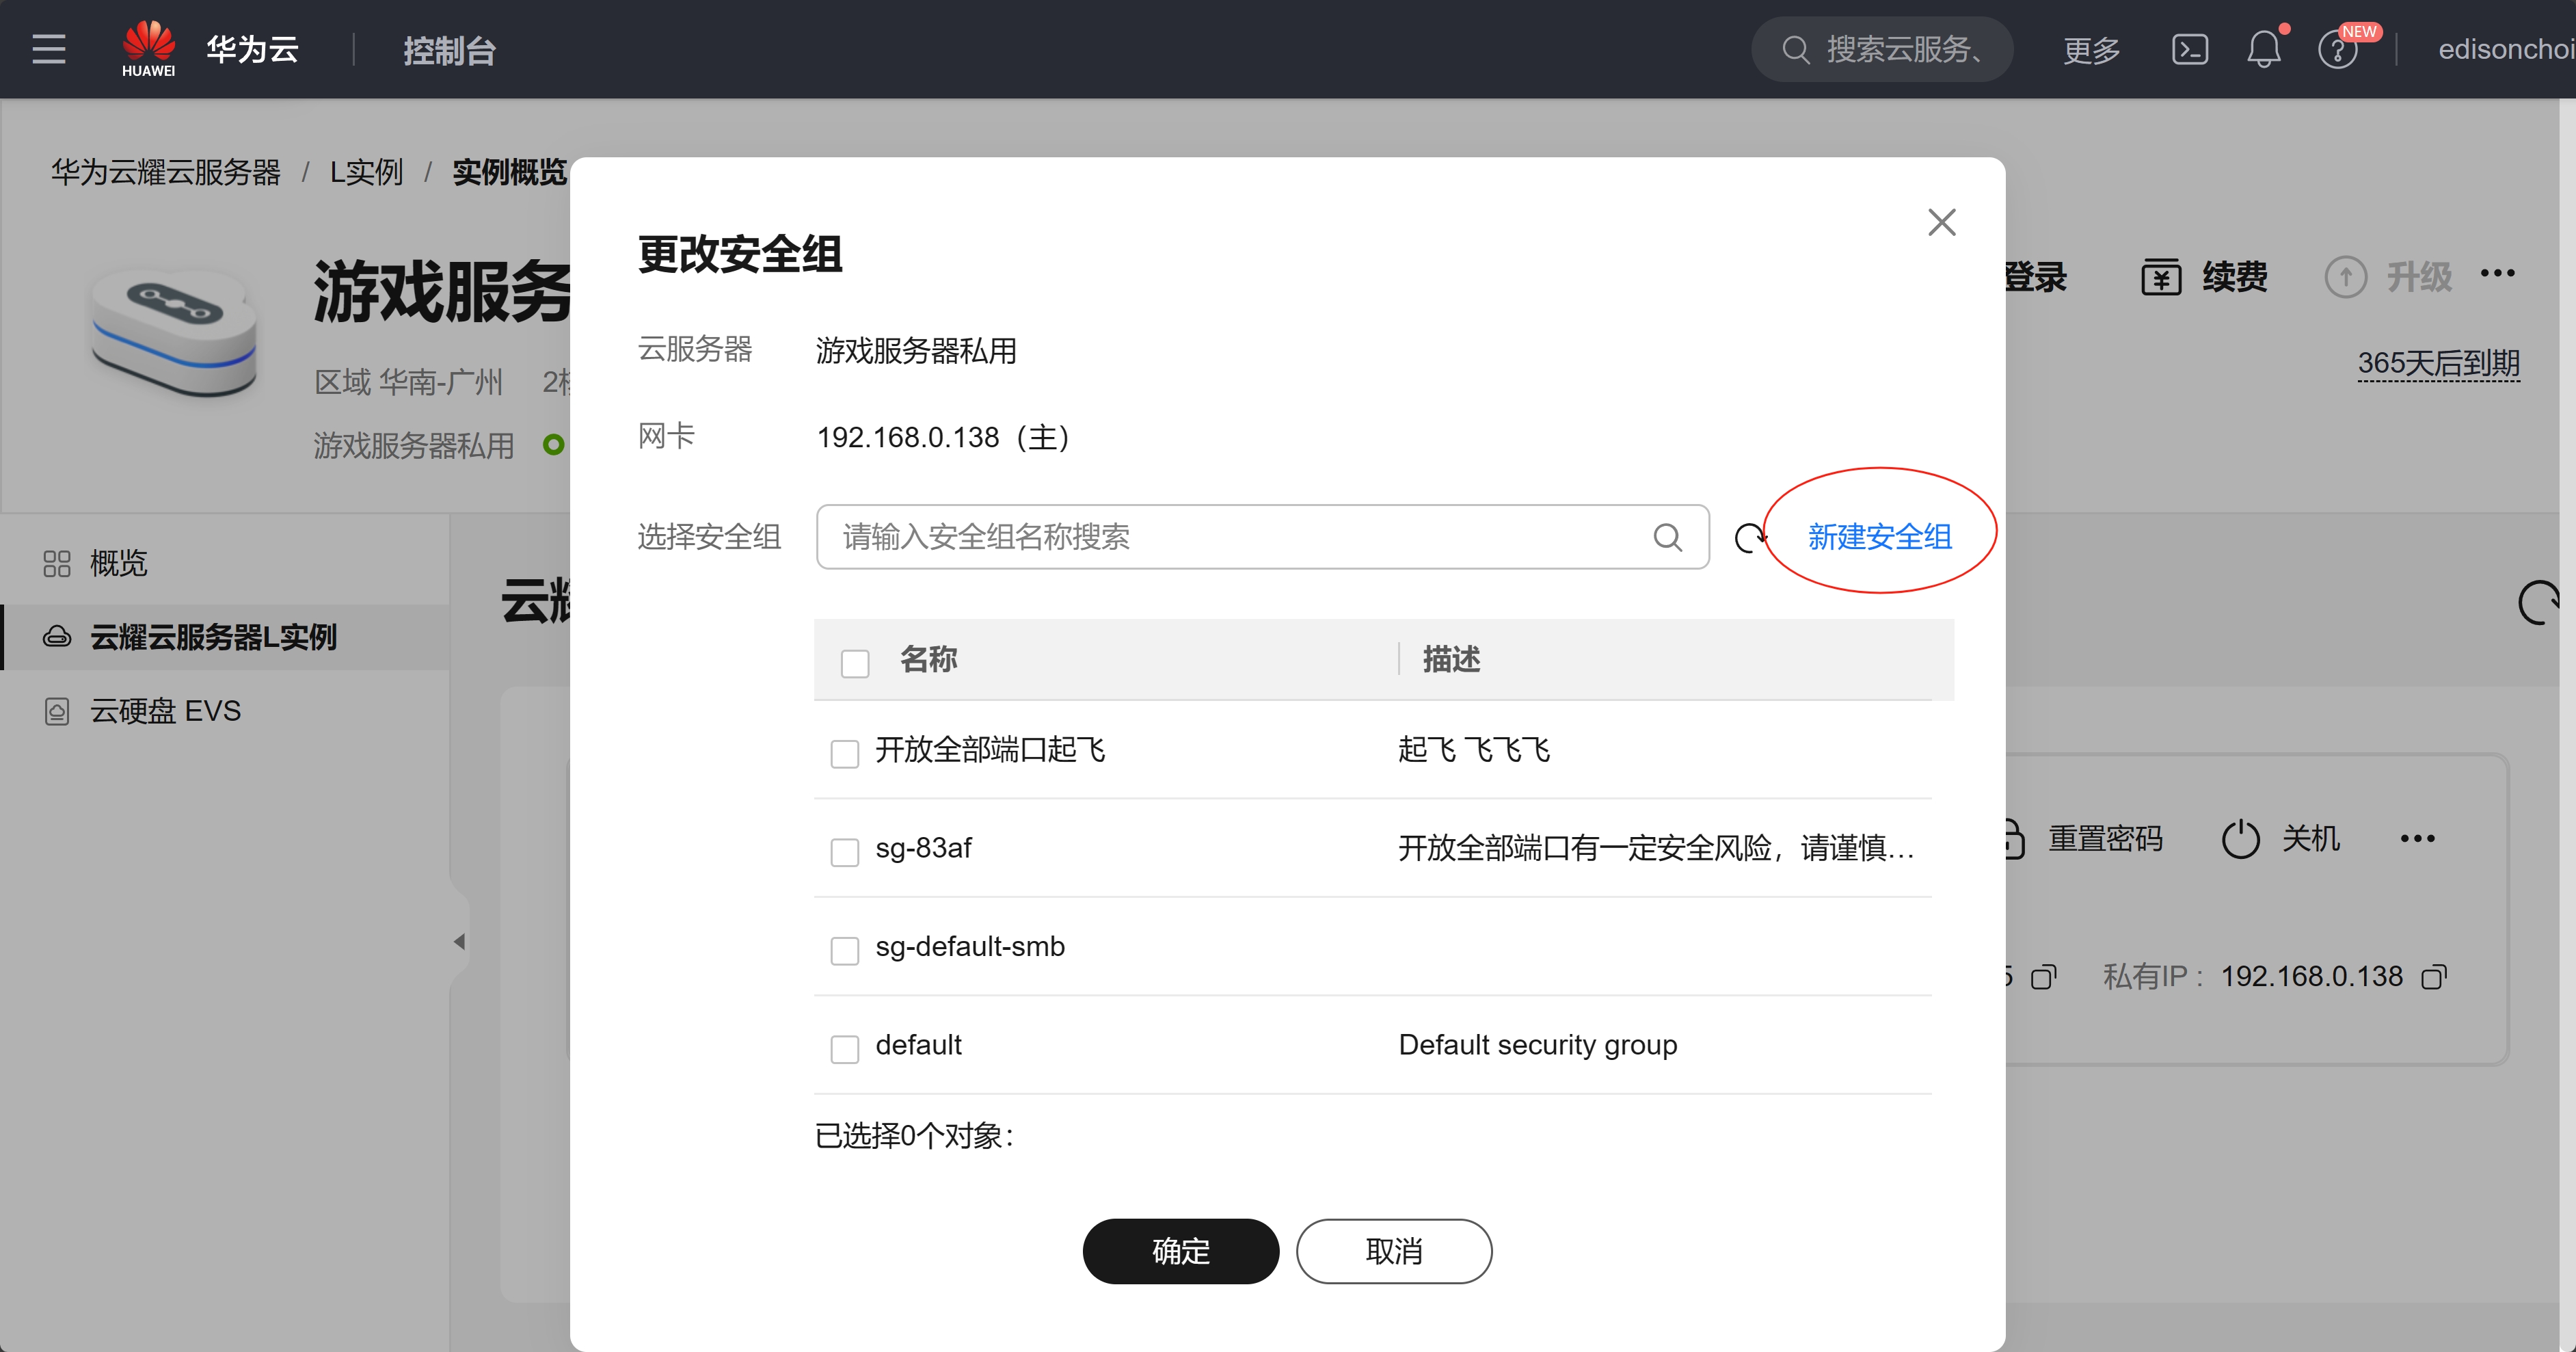Click the 取消 button
The image size is (2576, 1352).
1394,1251
